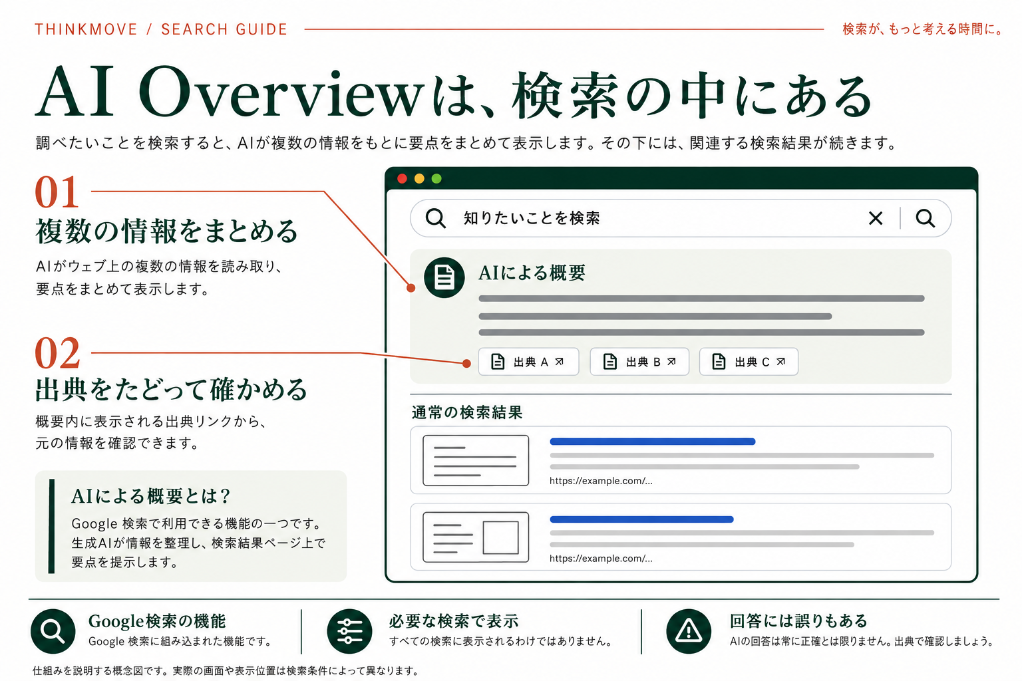Click the AIによる概要とは？ info box heading
This screenshot has height=681, width=1022.
(151, 496)
